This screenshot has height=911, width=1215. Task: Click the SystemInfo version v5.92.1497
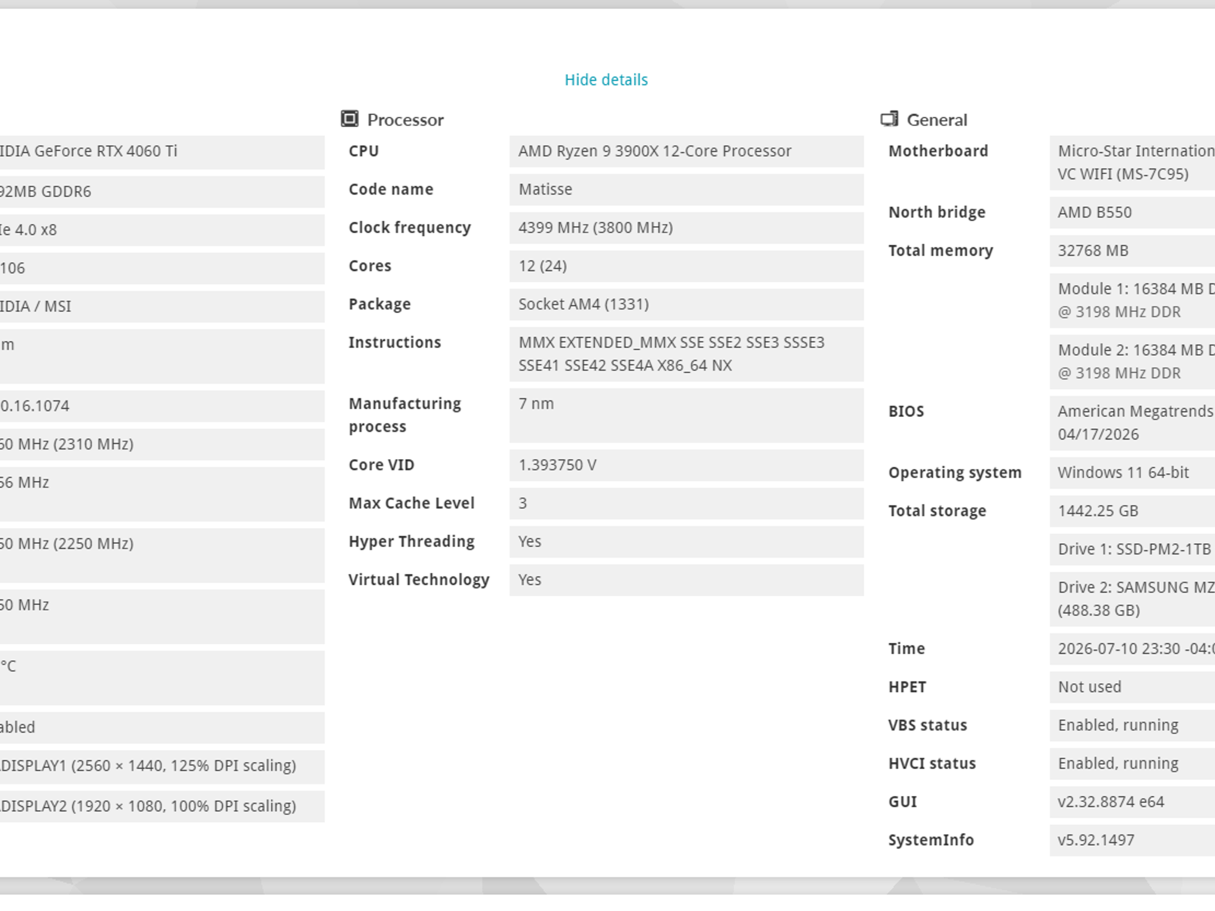click(x=1132, y=840)
